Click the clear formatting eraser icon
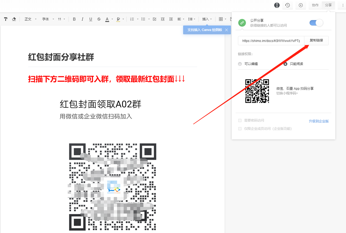Screen dimensions: 346x233 tap(14, 19)
